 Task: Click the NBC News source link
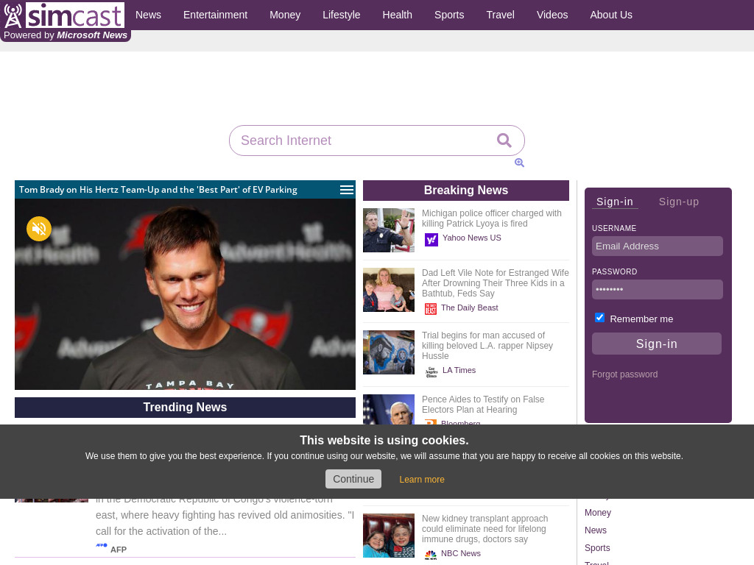coord(461,553)
